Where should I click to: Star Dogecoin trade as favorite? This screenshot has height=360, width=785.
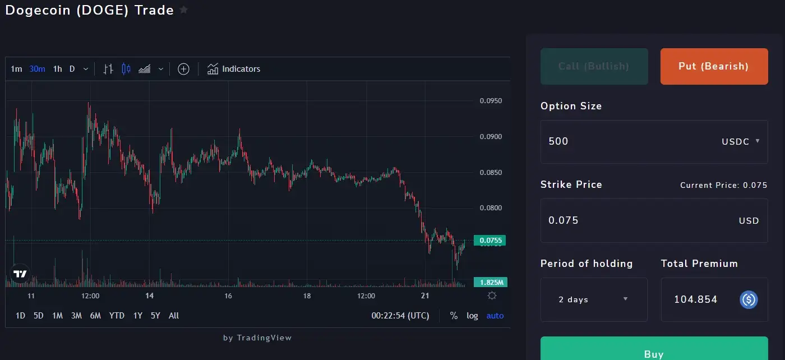(x=183, y=10)
